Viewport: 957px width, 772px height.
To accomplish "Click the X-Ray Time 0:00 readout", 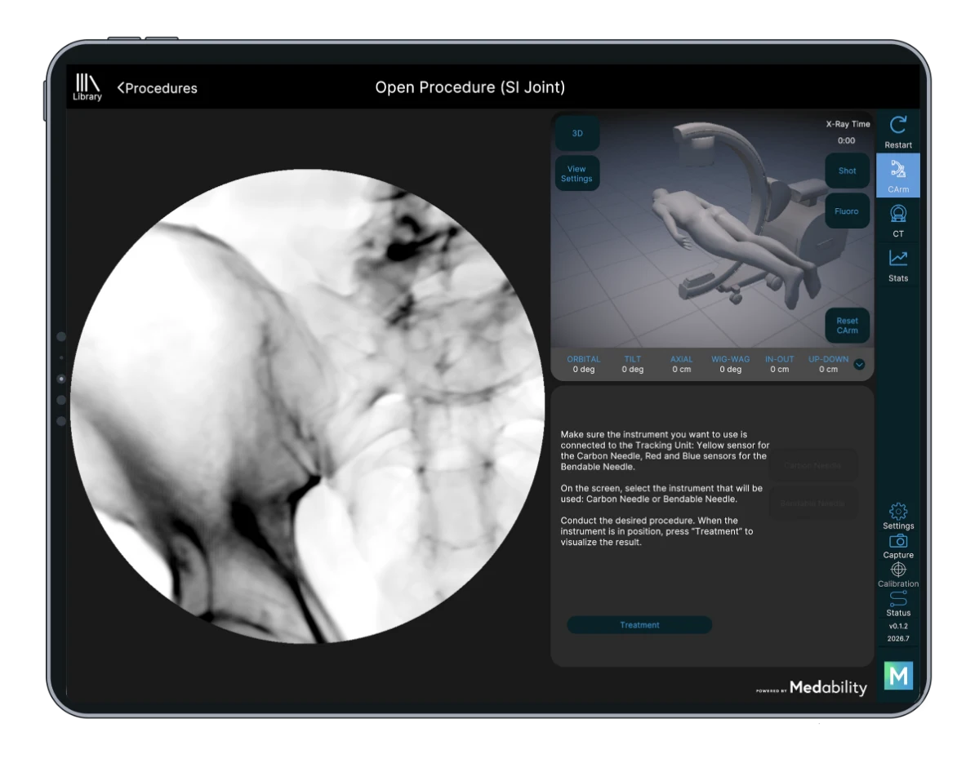I will [x=847, y=131].
